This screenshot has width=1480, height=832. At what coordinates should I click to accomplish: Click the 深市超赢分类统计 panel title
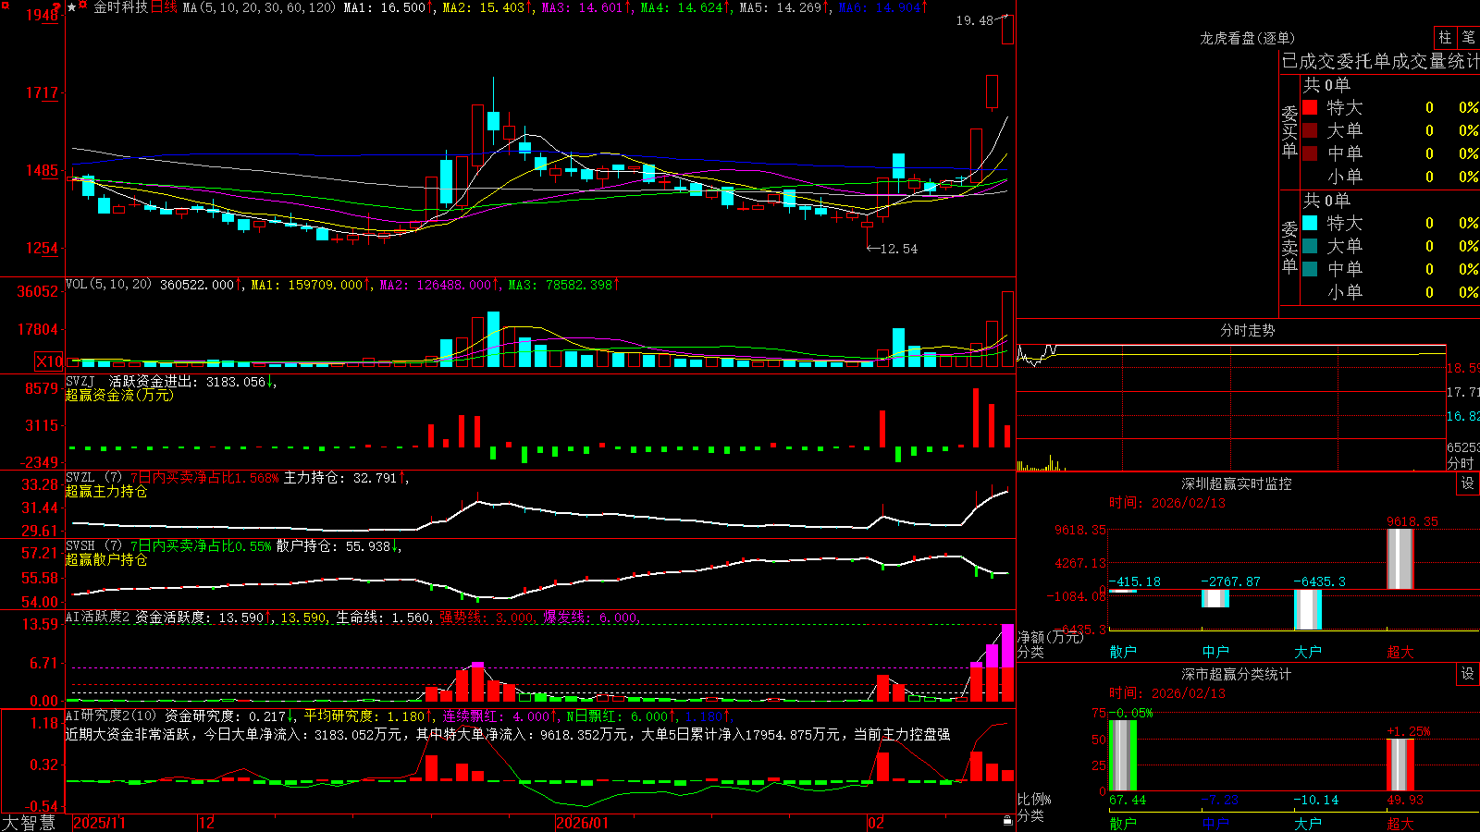click(x=1237, y=674)
